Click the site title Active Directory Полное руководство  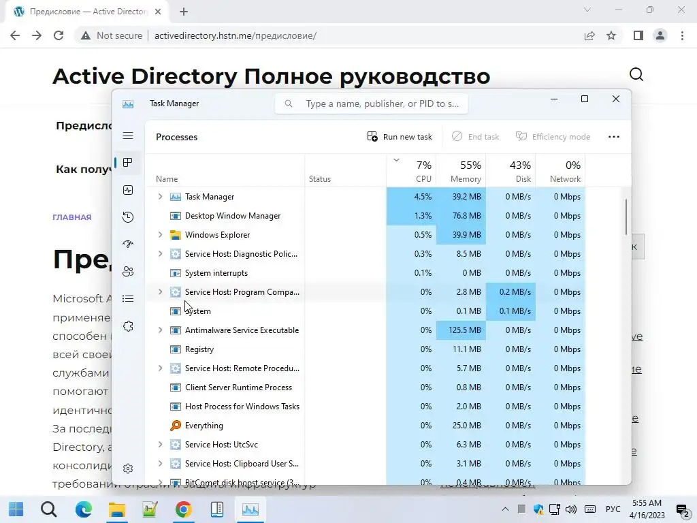271,76
